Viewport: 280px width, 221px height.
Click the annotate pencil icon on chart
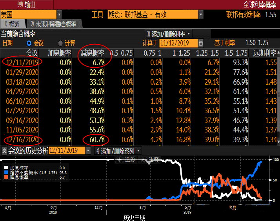tap(144, 159)
